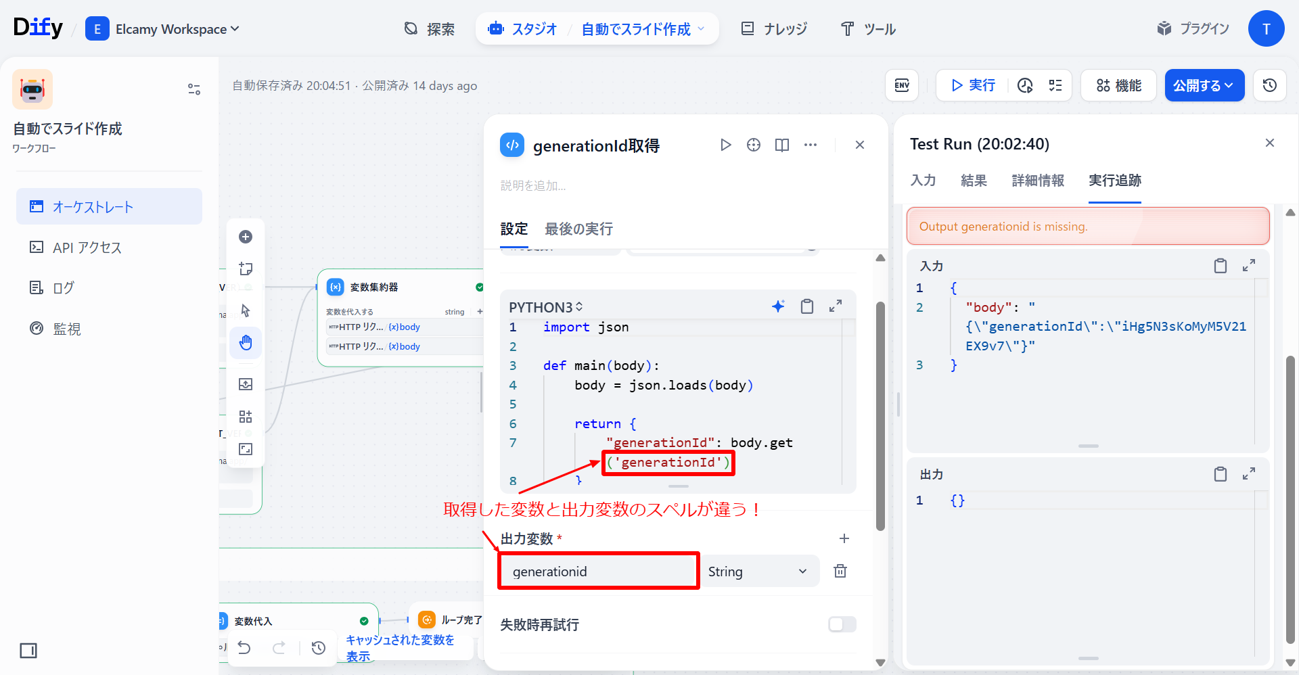This screenshot has width=1299, height=675.
Task: Select the hand pan tool
Action: click(x=246, y=343)
